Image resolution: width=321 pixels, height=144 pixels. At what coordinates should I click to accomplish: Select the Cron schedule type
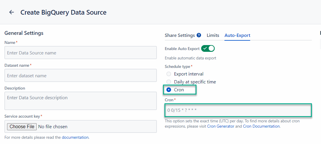pyautogui.click(x=169, y=90)
